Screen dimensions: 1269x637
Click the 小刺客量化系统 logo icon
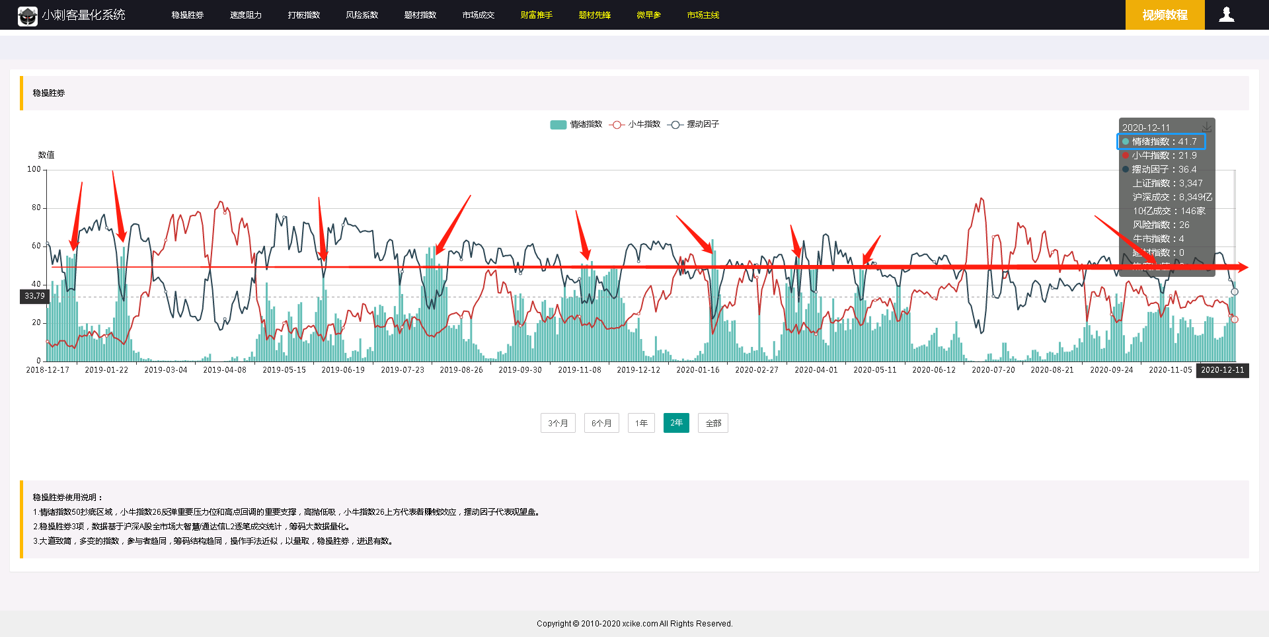pyautogui.click(x=28, y=15)
